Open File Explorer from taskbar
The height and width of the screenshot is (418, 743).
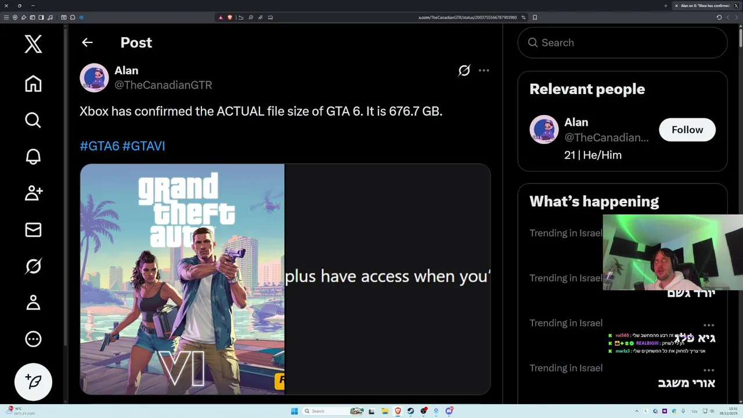click(385, 411)
